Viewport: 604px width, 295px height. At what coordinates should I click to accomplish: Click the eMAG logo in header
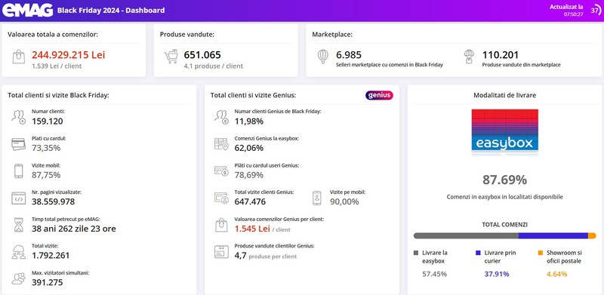pos(27,11)
